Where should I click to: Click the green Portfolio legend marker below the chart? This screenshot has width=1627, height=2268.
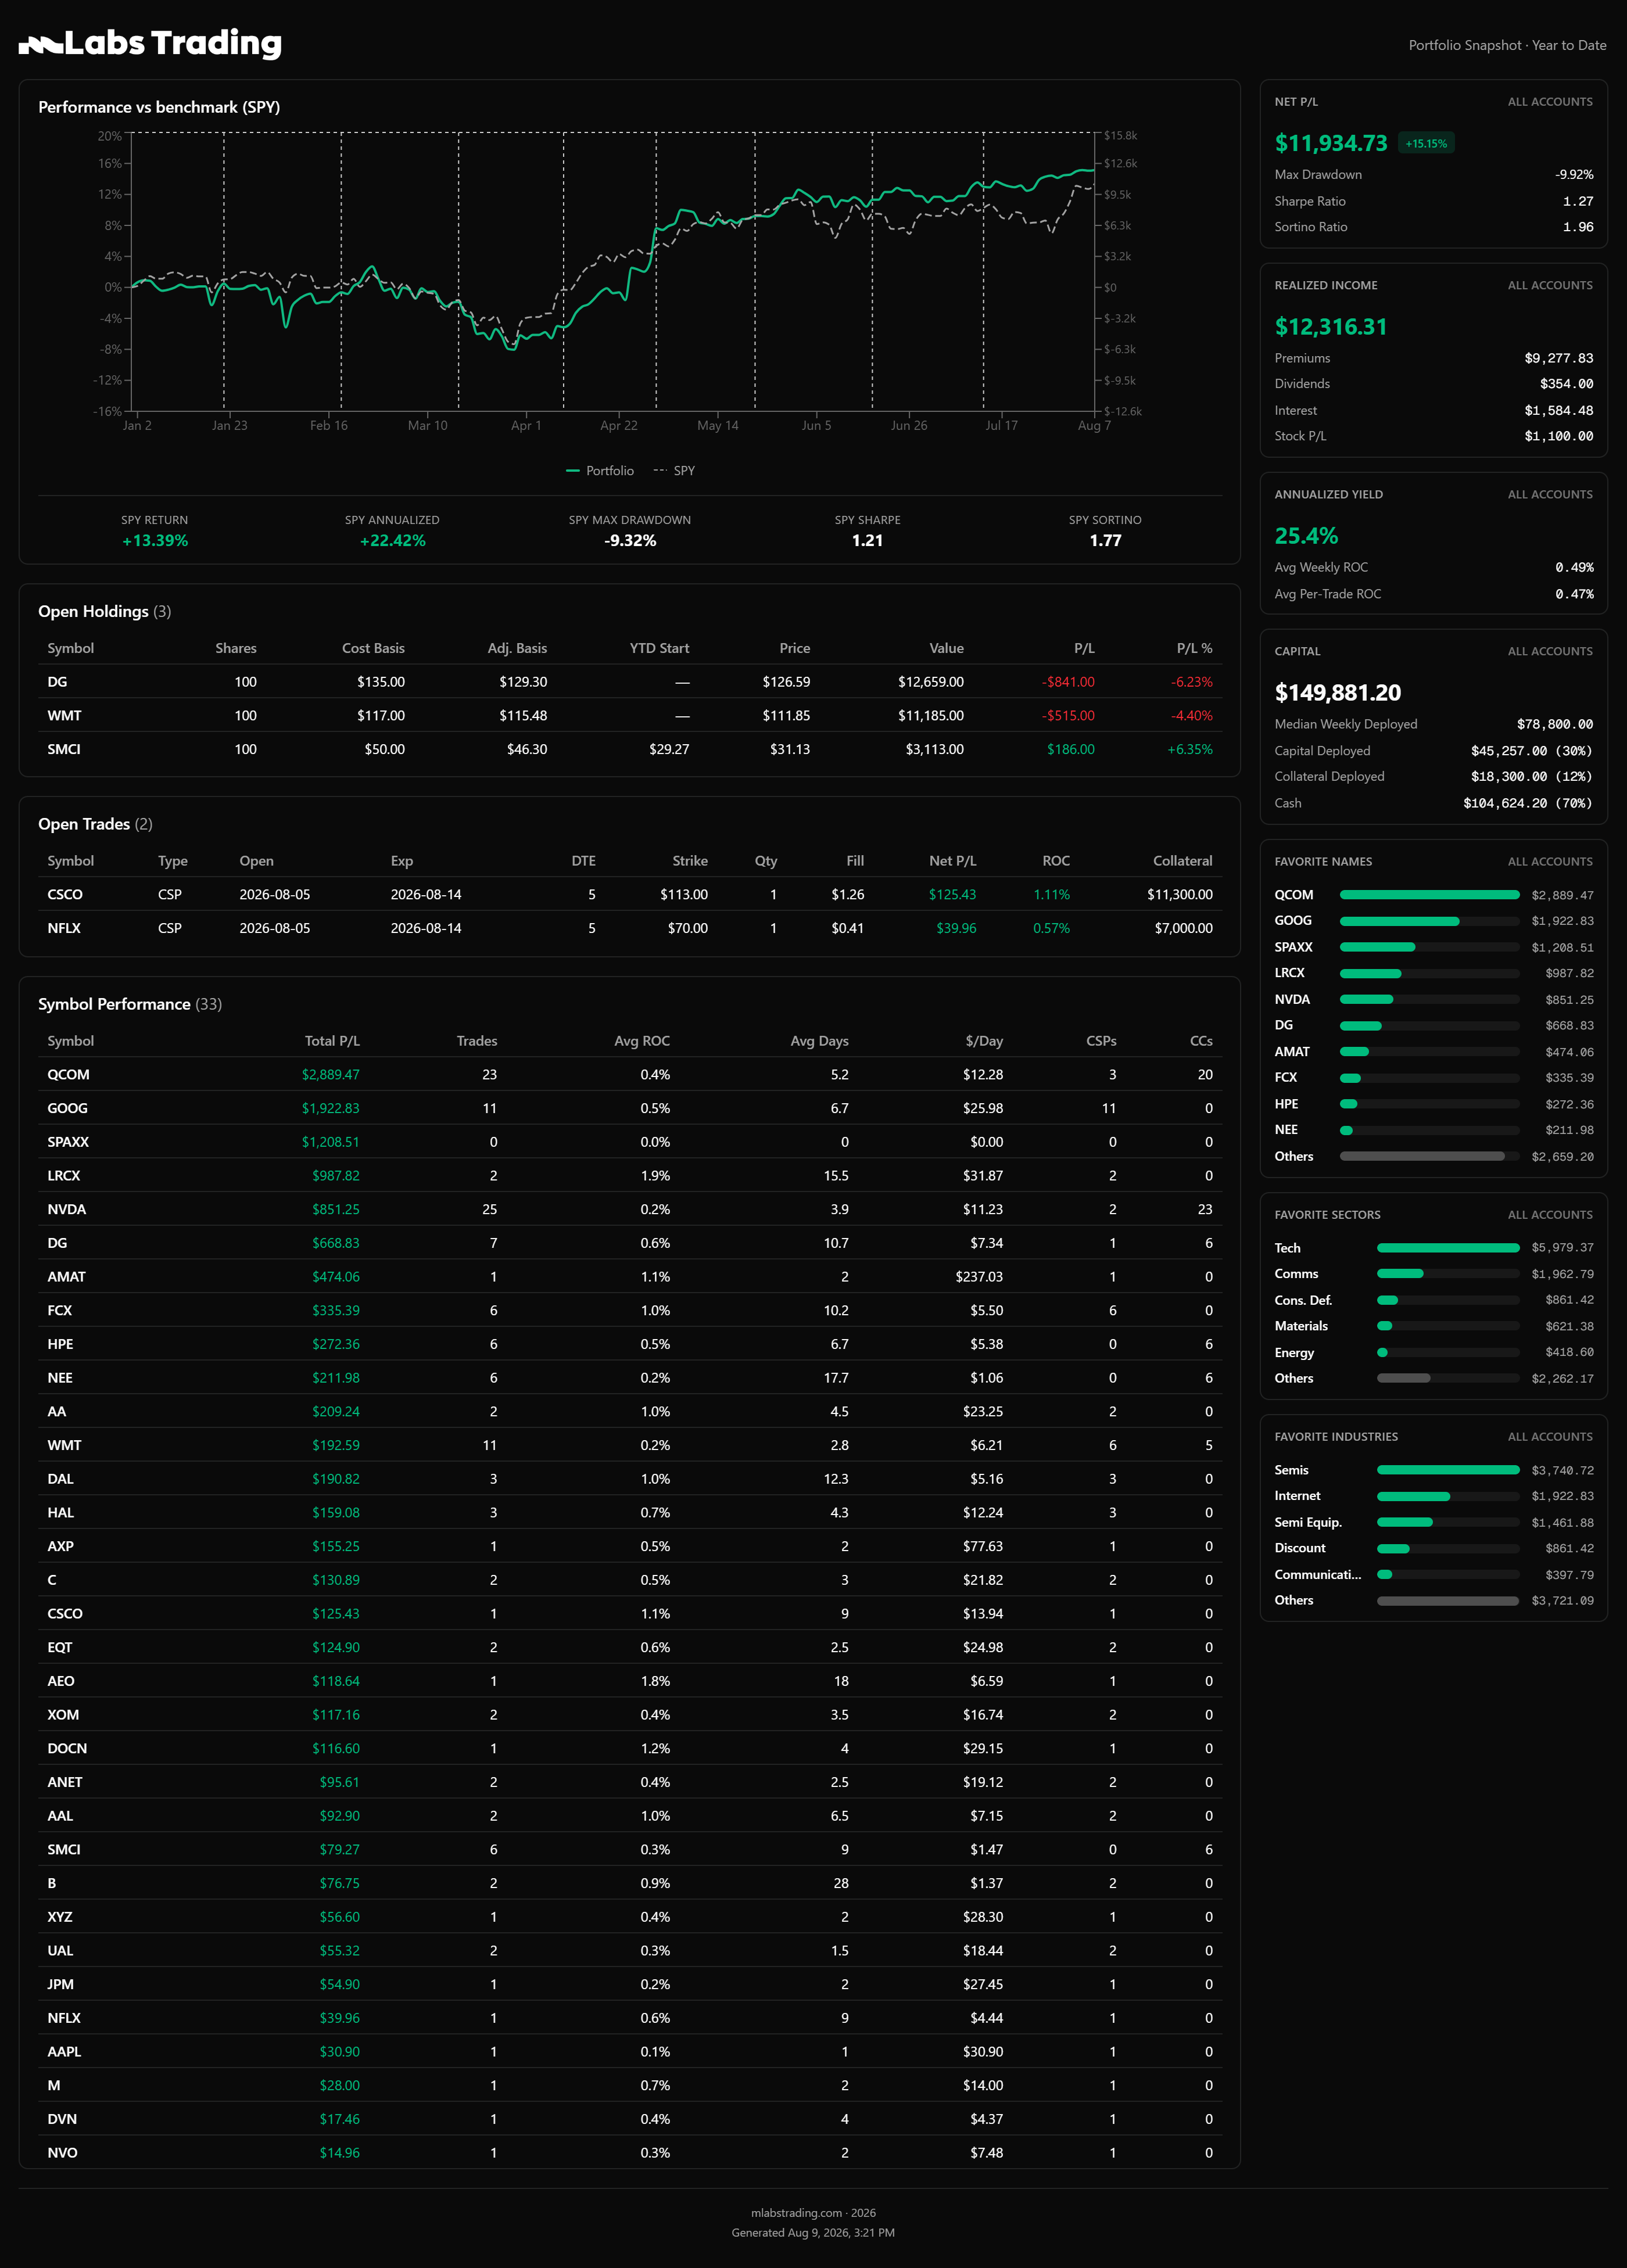(x=573, y=471)
